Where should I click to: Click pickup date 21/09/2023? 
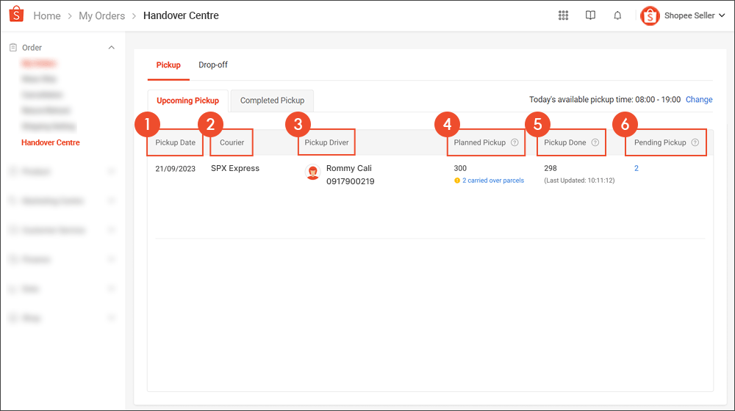[x=176, y=169]
